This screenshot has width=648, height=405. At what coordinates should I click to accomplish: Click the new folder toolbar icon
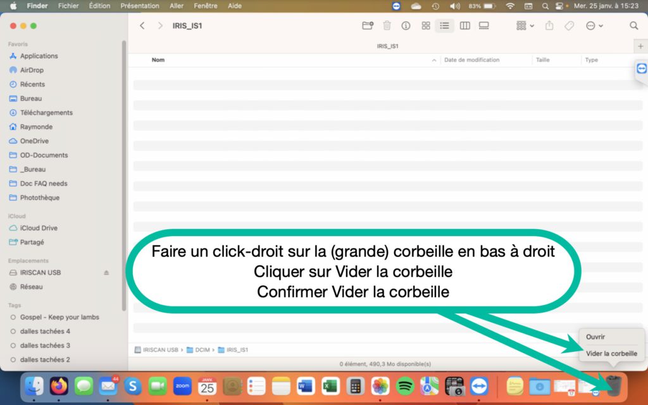click(x=367, y=26)
